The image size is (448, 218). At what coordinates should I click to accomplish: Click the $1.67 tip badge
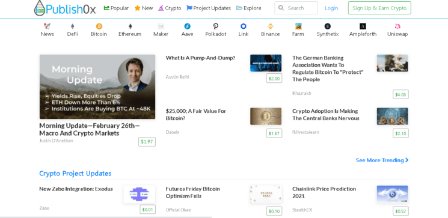coord(274,133)
